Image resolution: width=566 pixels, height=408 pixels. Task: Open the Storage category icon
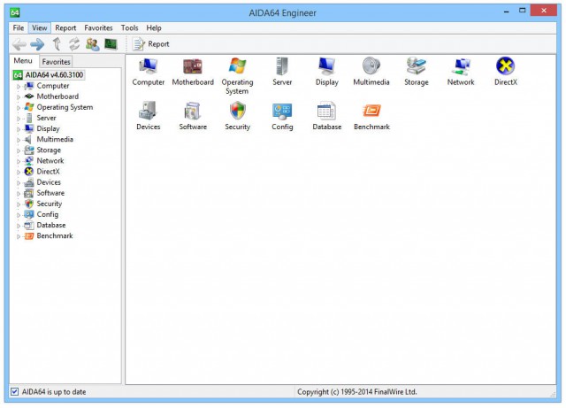pyautogui.click(x=417, y=66)
